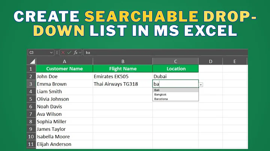
Task: Select row 11 header
Action: (x=31, y=144)
